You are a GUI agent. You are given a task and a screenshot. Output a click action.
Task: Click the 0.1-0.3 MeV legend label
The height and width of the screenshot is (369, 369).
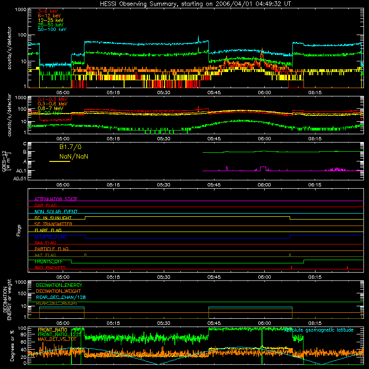pos(53,99)
